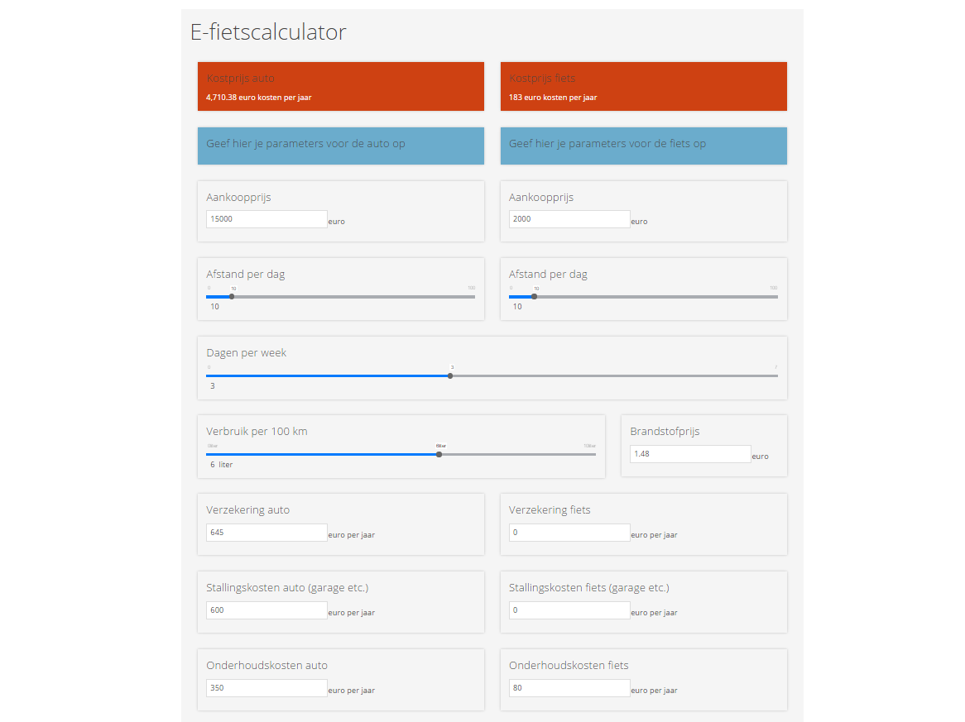Click the Brandstofprijs input field showing 1.48
This screenshot has height=722, width=965.
pos(690,454)
